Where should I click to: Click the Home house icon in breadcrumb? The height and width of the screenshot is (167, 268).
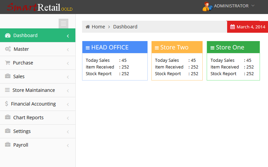(x=88, y=27)
